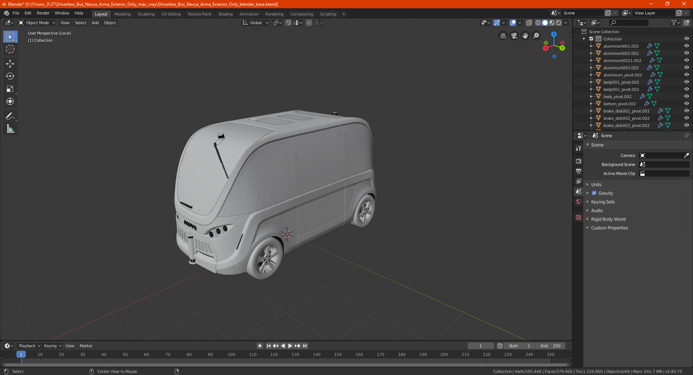Expand the Rigid Body World section
This screenshot has width=693, height=375.
point(608,219)
